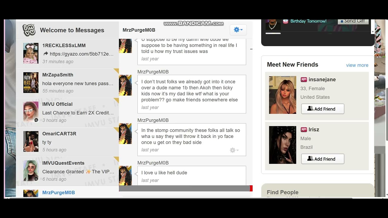
Task: Open OmariCART3R avatar thumbnail
Action: [x=31, y=141]
